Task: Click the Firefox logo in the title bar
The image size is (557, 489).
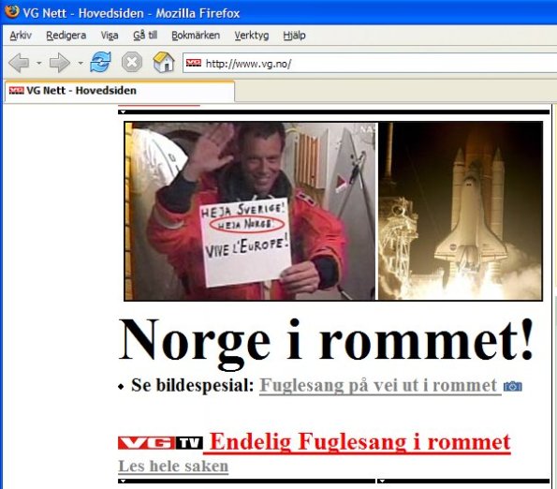Action: coord(12,11)
